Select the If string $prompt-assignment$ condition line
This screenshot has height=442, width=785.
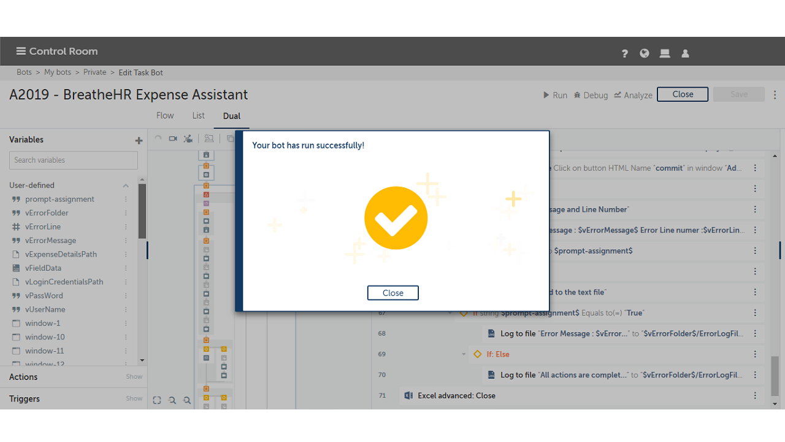point(610,312)
